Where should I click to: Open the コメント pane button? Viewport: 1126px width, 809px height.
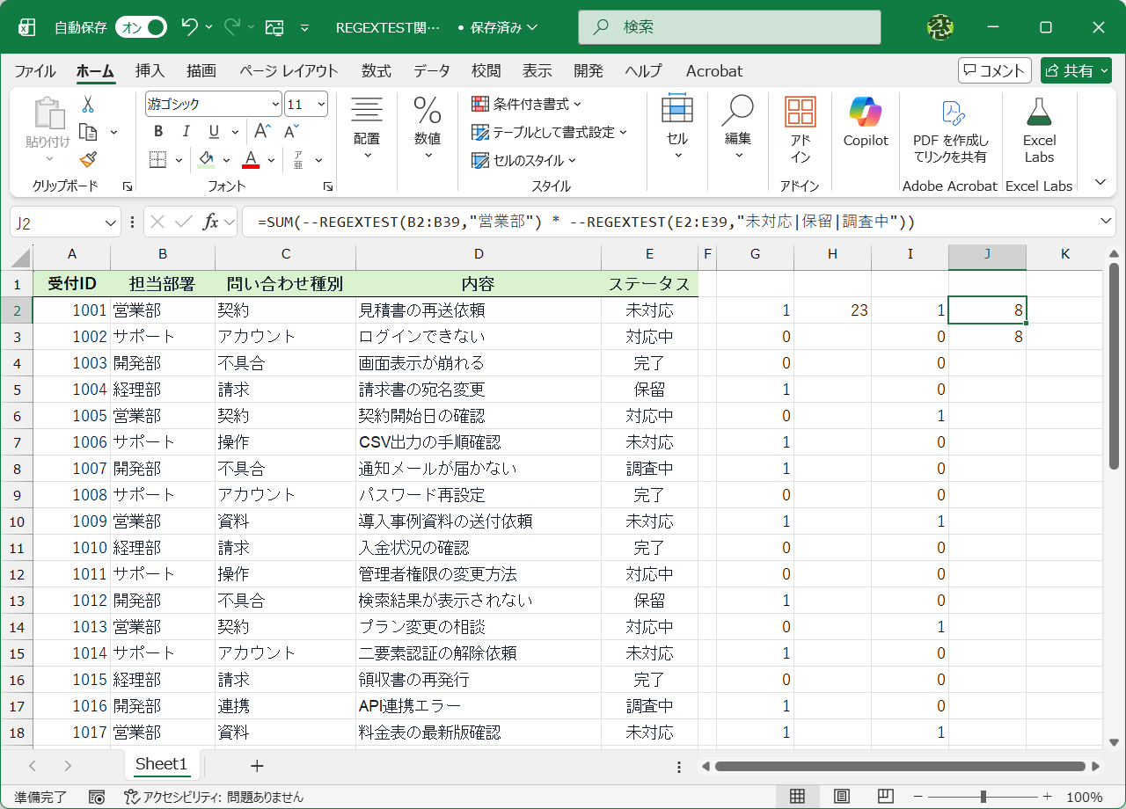tap(994, 70)
